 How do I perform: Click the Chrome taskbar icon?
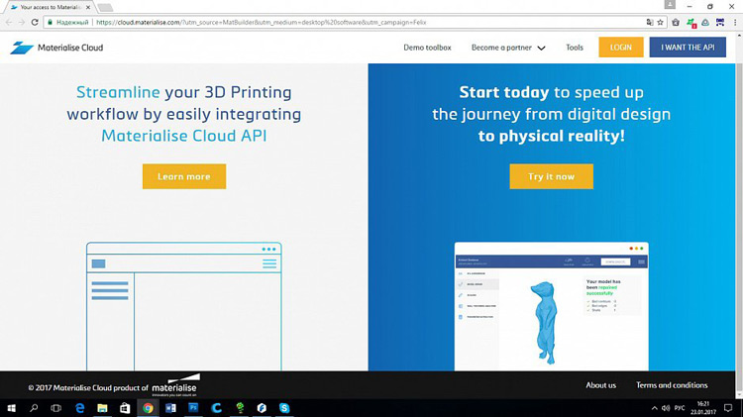click(x=148, y=408)
